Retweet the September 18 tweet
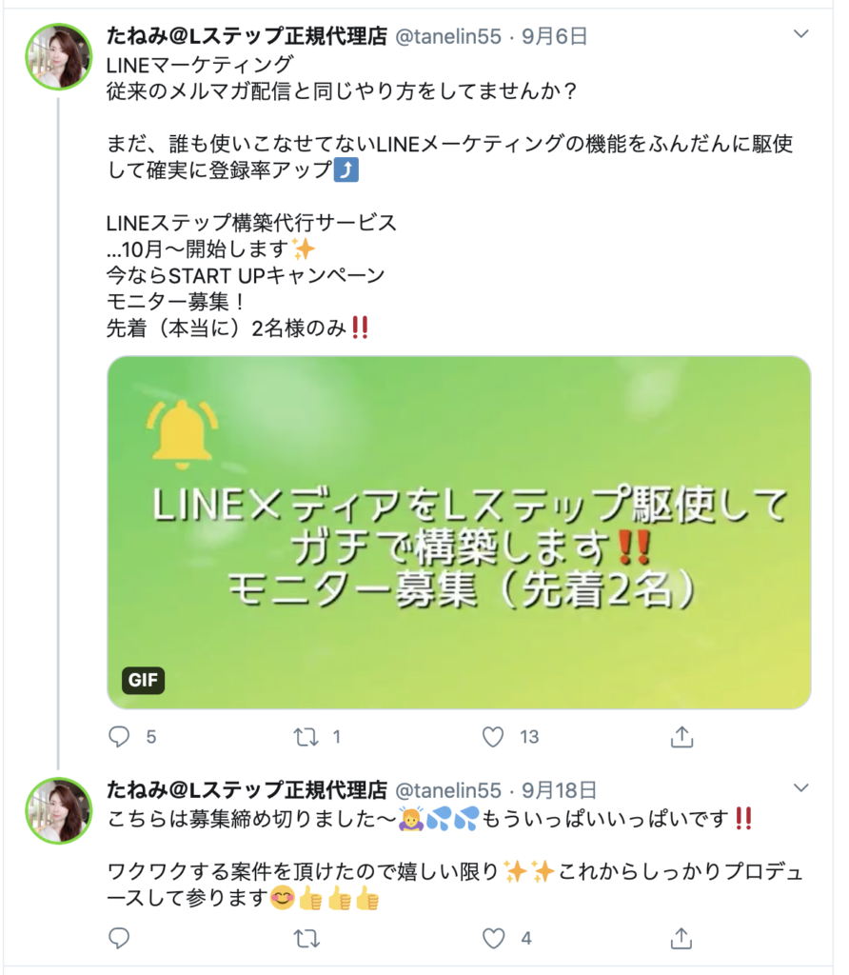Screen dimensions: 849x975 (306, 938)
